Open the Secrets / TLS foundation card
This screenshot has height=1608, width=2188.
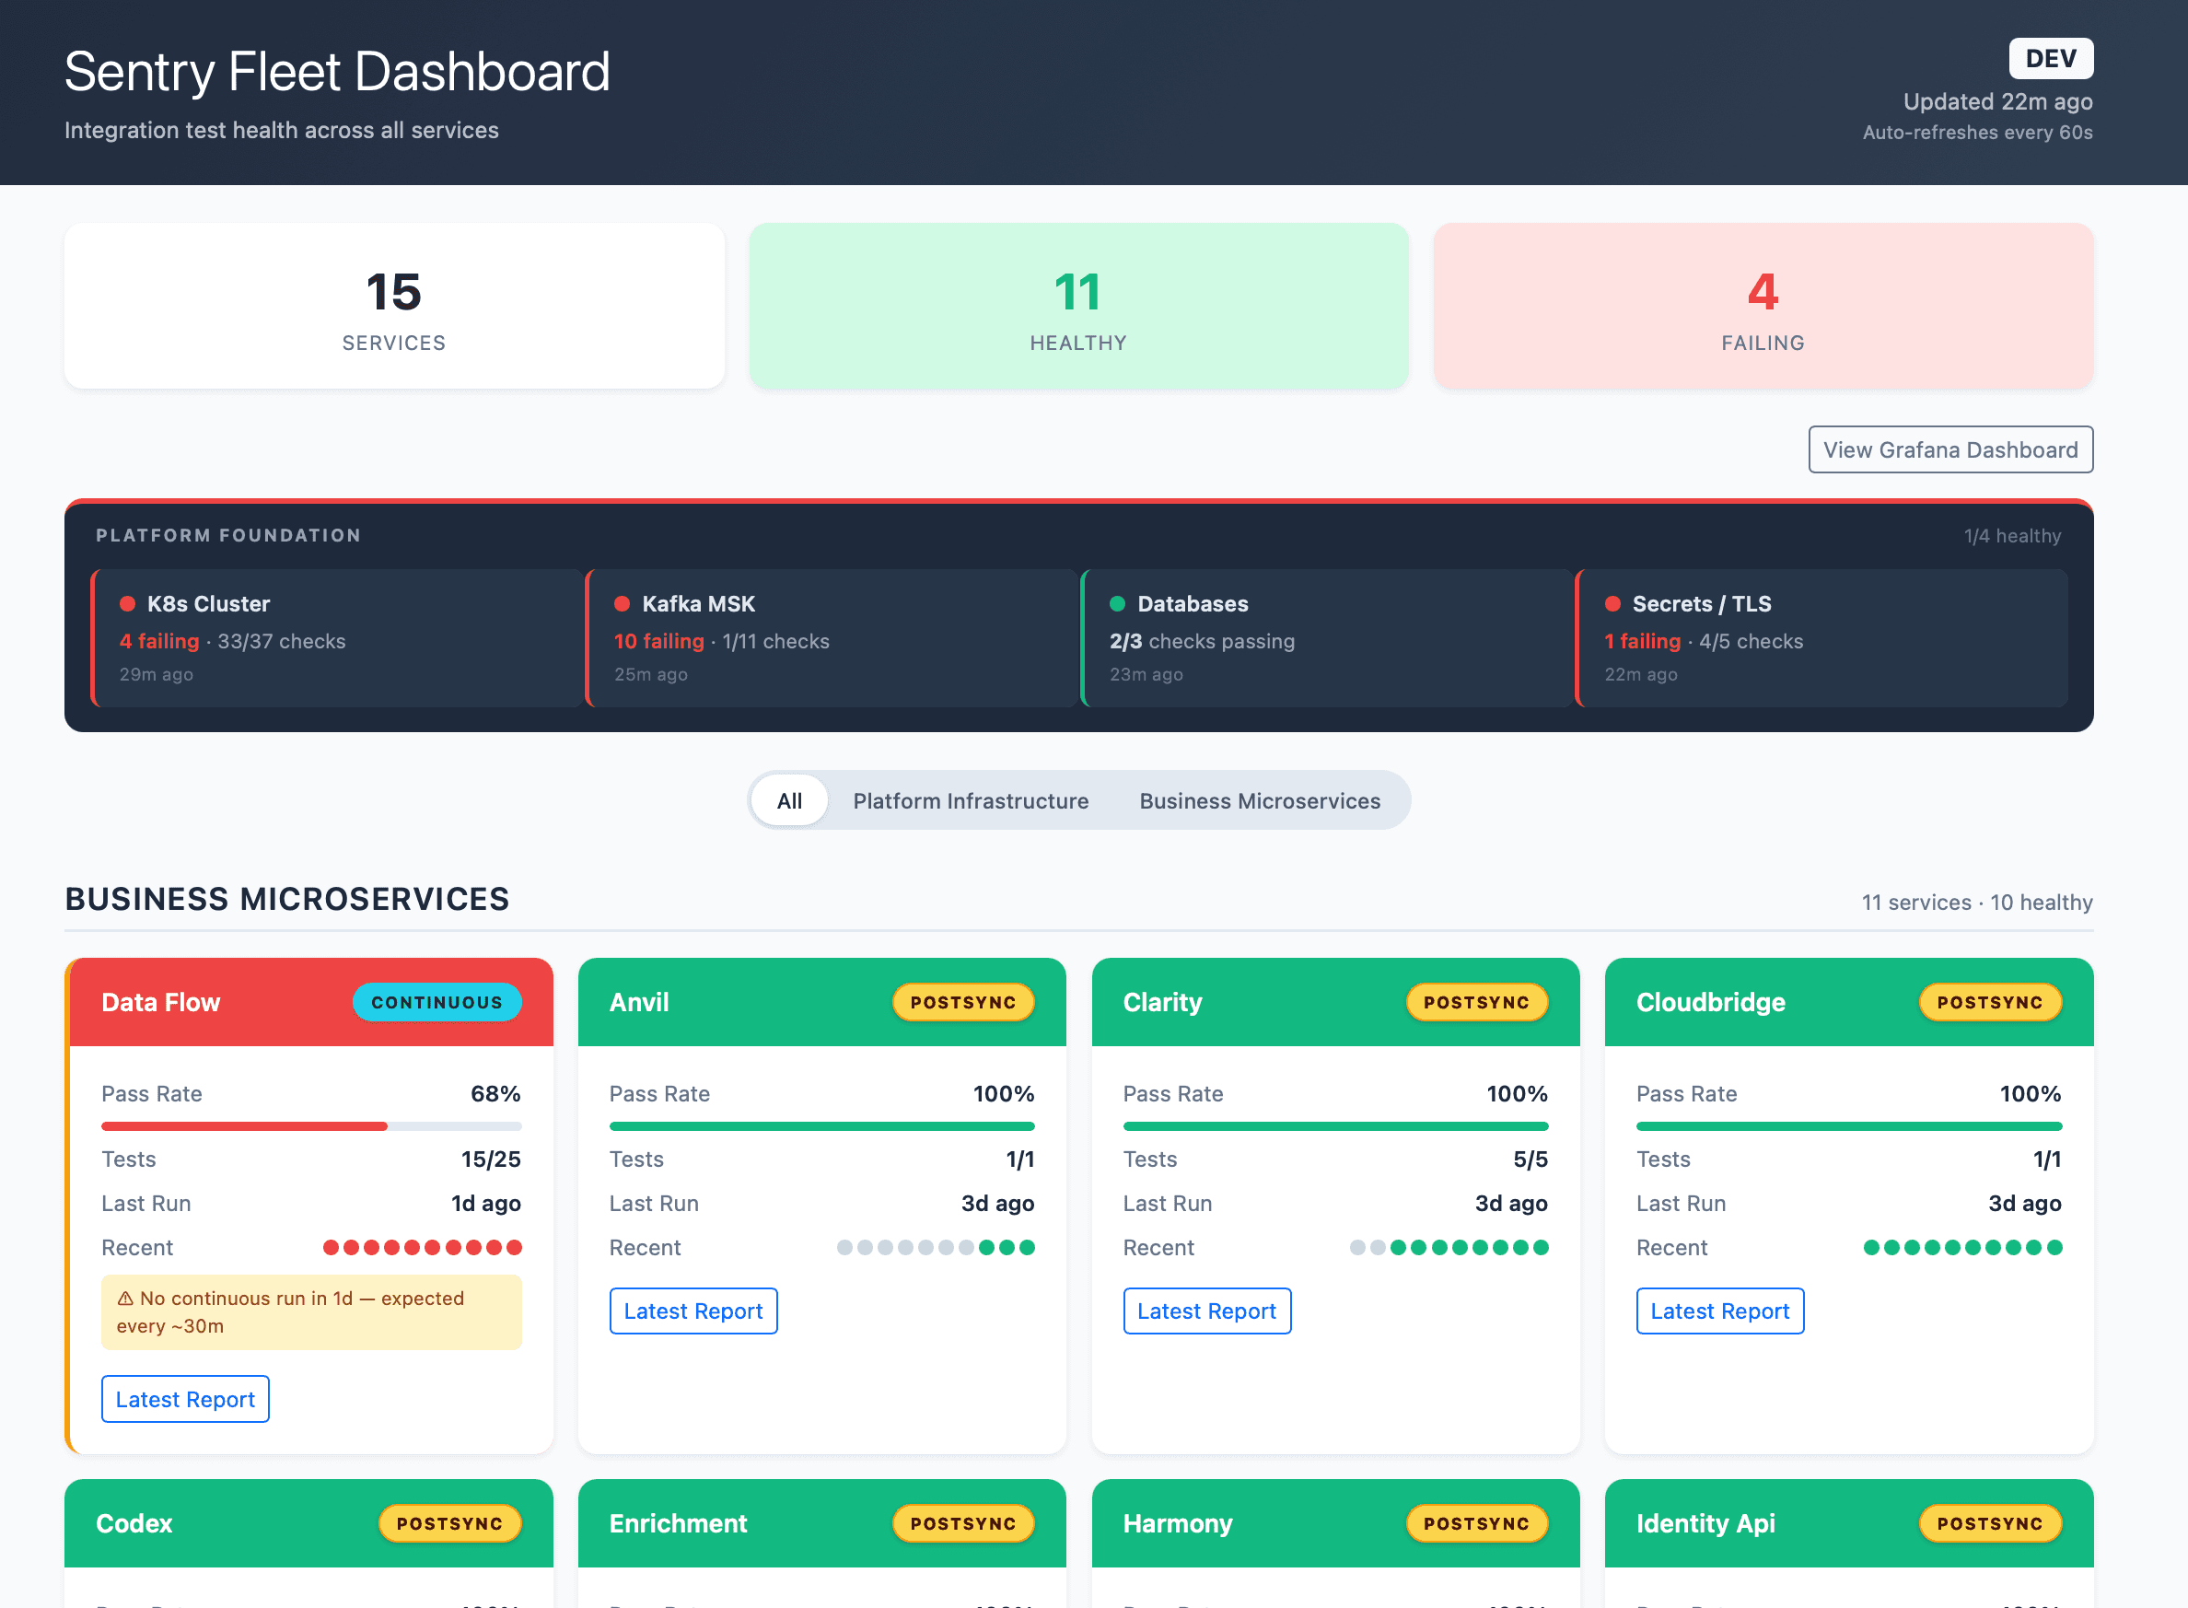pyautogui.click(x=1822, y=637)
